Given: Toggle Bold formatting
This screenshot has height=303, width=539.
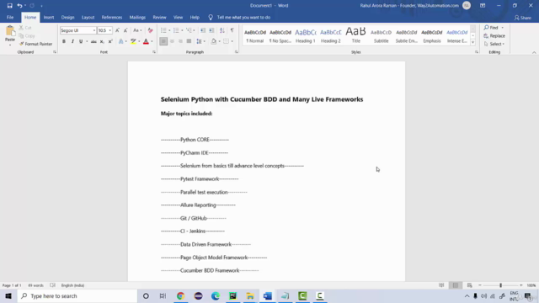Looking at the screenshot, I should pos(64,41).
